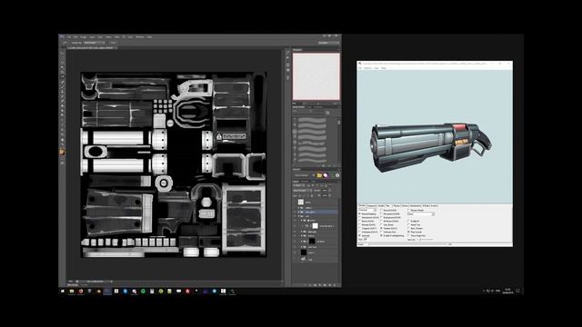The image size is (582, 327).
Task: Select the Eraser tool
Action: [62, 101]
